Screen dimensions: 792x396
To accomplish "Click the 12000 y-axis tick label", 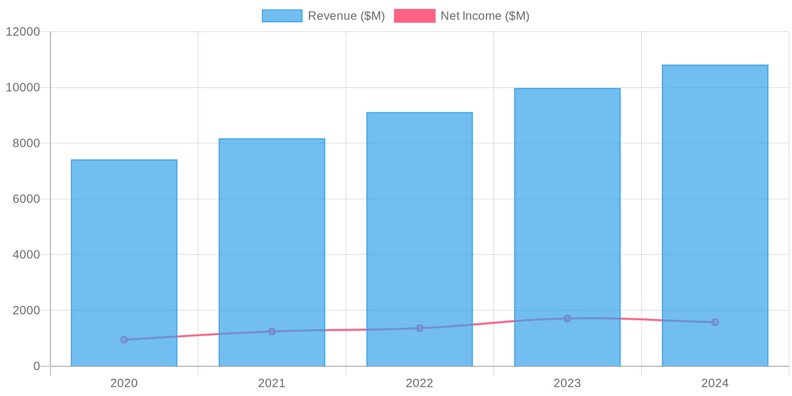I will pyautogui.click(x=23, y=32).
